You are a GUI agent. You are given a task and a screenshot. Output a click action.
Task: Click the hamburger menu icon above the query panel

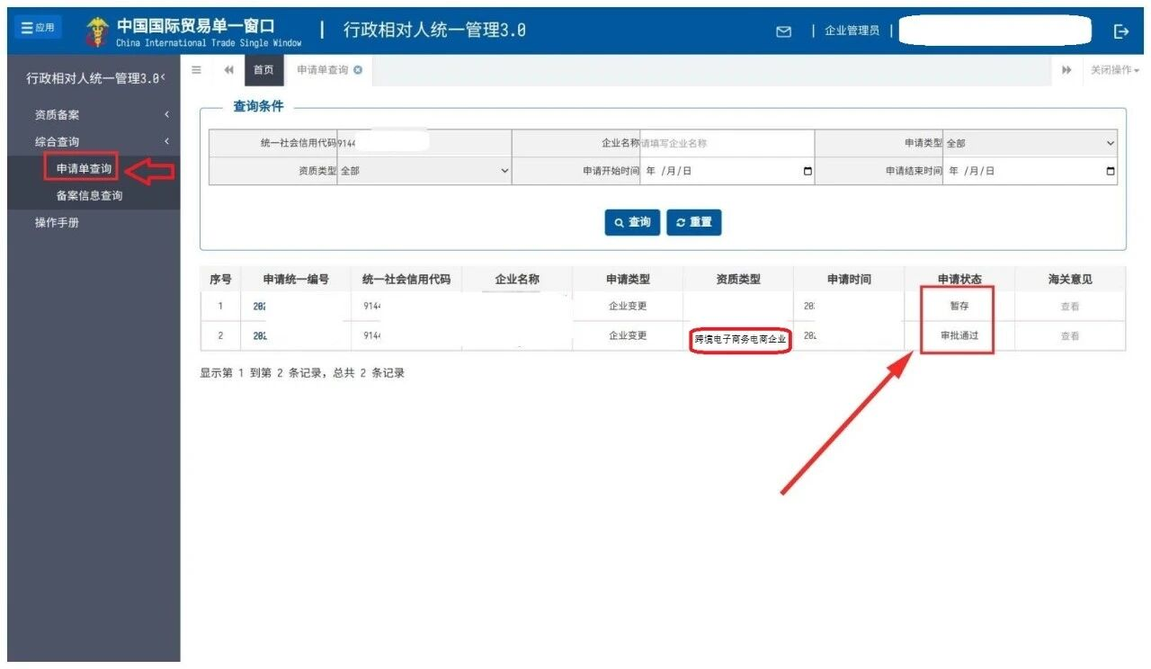196,69
